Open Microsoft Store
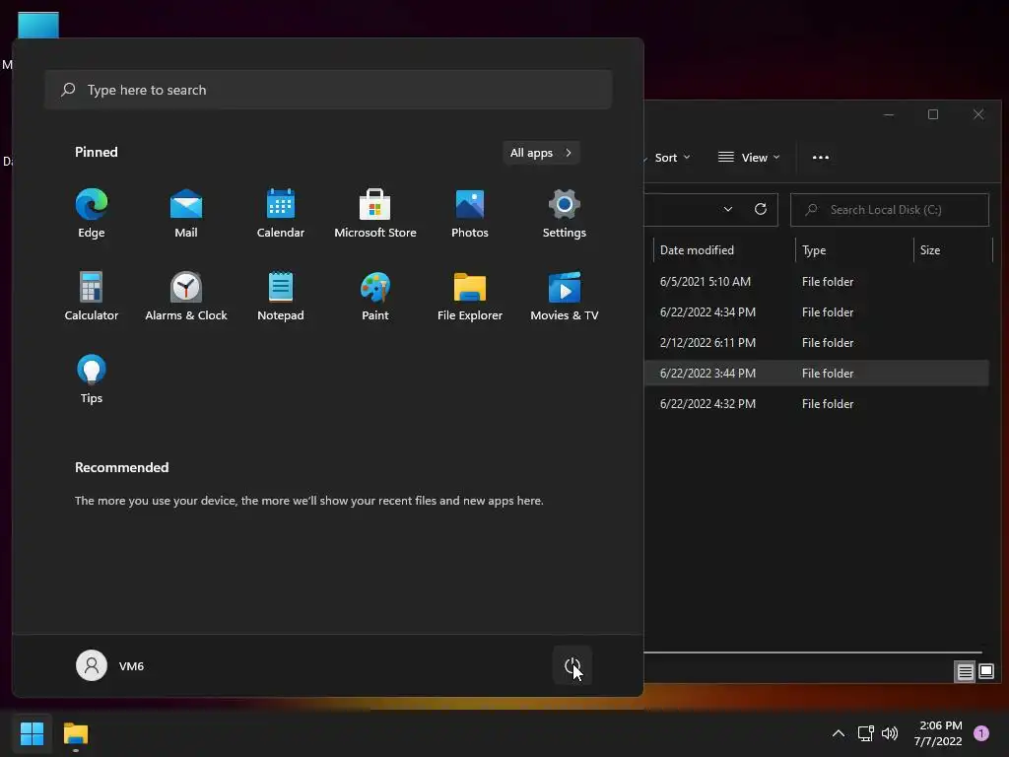The image size is (1009, 757). pyautogui.click(x=375, y=213)
